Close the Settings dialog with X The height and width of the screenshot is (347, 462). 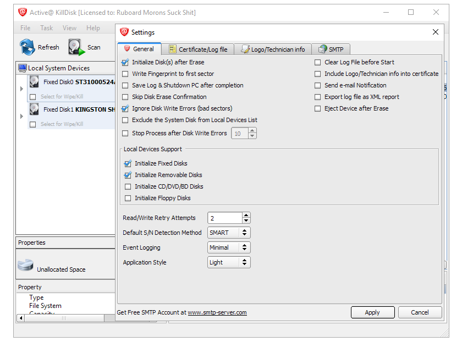[x=436, y=32]
